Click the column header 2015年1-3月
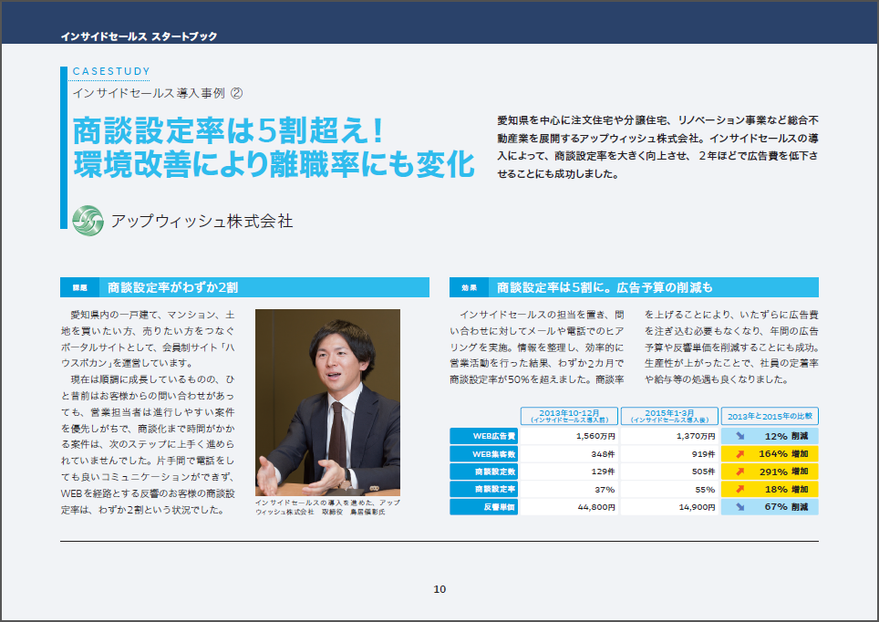This screenshot has height=622, width=879. point(669,416)
